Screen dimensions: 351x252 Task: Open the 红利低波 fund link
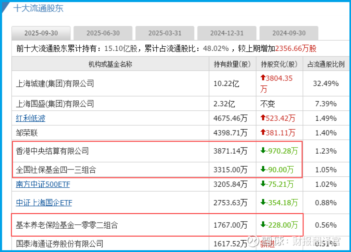31,118
